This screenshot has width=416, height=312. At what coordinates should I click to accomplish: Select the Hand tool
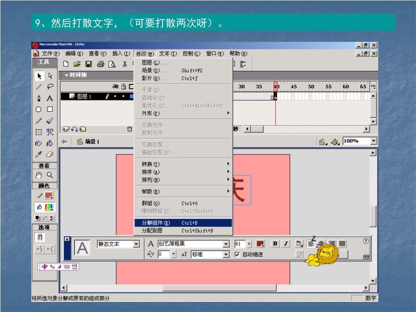click(39, 175)
